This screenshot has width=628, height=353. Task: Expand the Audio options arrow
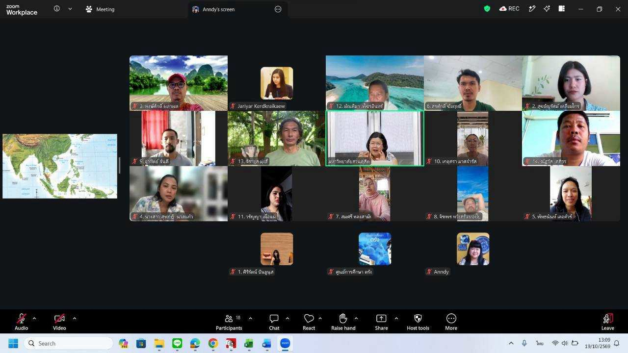pos(34,318)
